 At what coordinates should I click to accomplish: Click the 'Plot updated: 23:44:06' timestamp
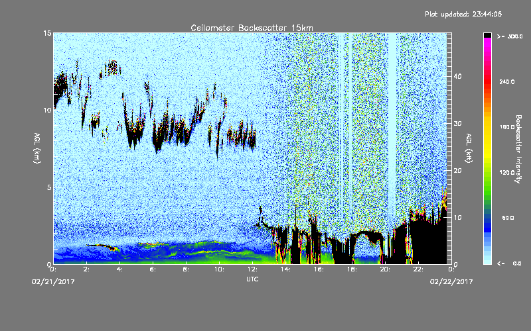[463, 14]
